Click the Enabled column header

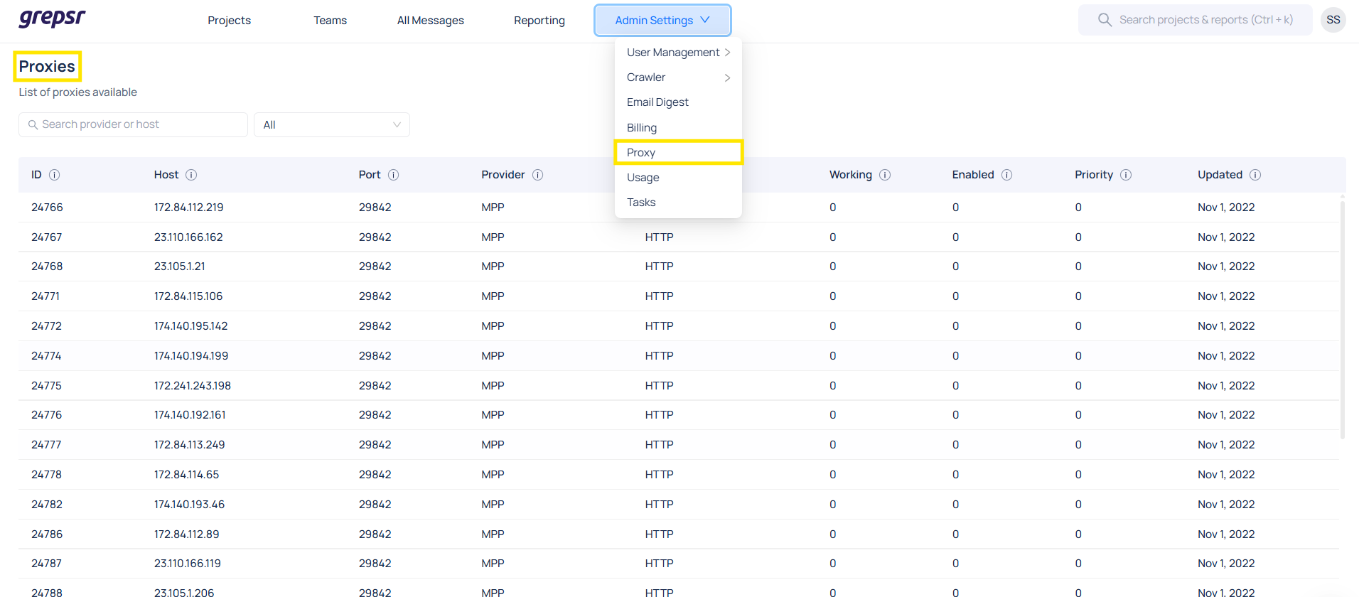tap(973, 175)
